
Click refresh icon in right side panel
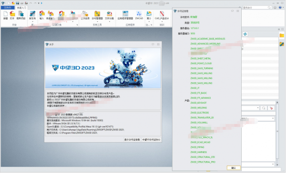245,34
